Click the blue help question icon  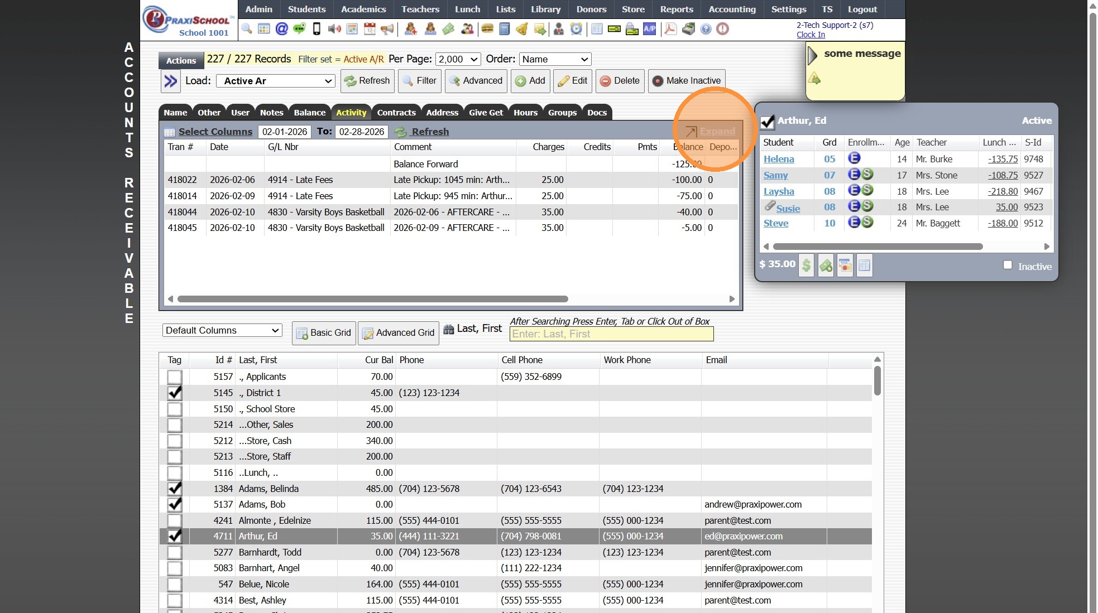706,29
